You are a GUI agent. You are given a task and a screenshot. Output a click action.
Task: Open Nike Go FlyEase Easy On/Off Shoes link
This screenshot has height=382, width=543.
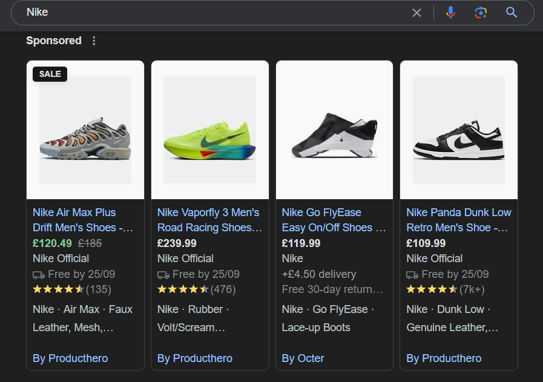(334, 220)
